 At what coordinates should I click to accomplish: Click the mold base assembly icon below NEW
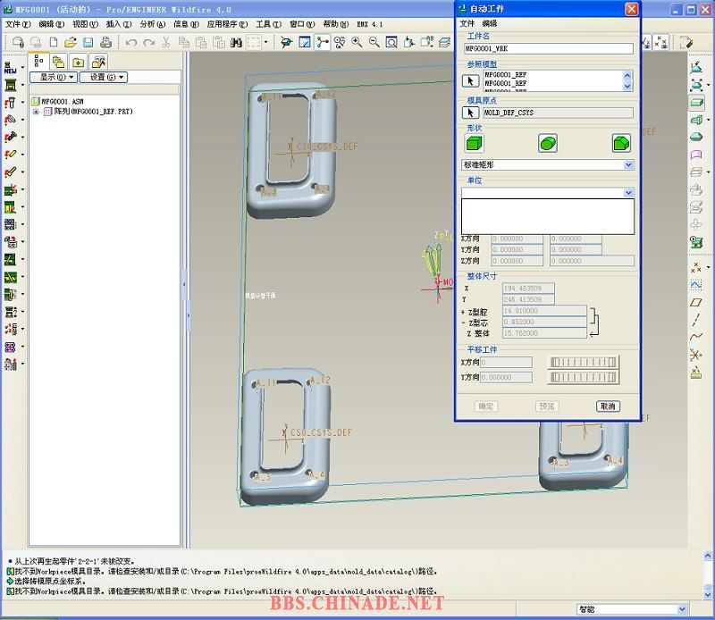[10, 85]
